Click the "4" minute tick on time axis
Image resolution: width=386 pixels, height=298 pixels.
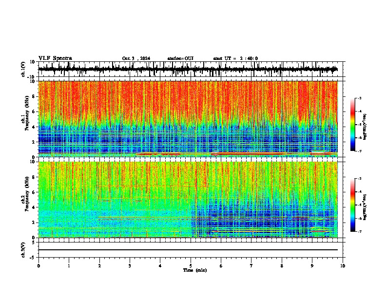tap(160, 265)
